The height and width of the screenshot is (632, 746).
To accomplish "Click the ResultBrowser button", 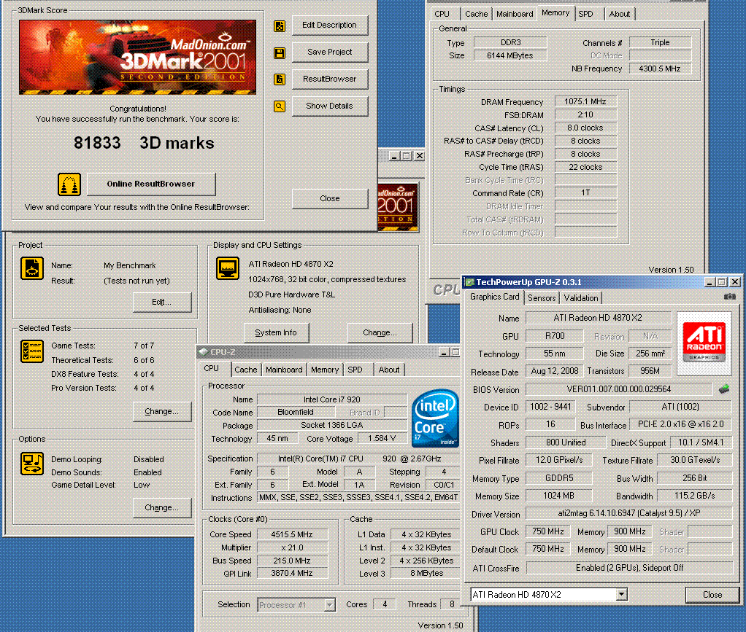I will (x=330, y=79).
